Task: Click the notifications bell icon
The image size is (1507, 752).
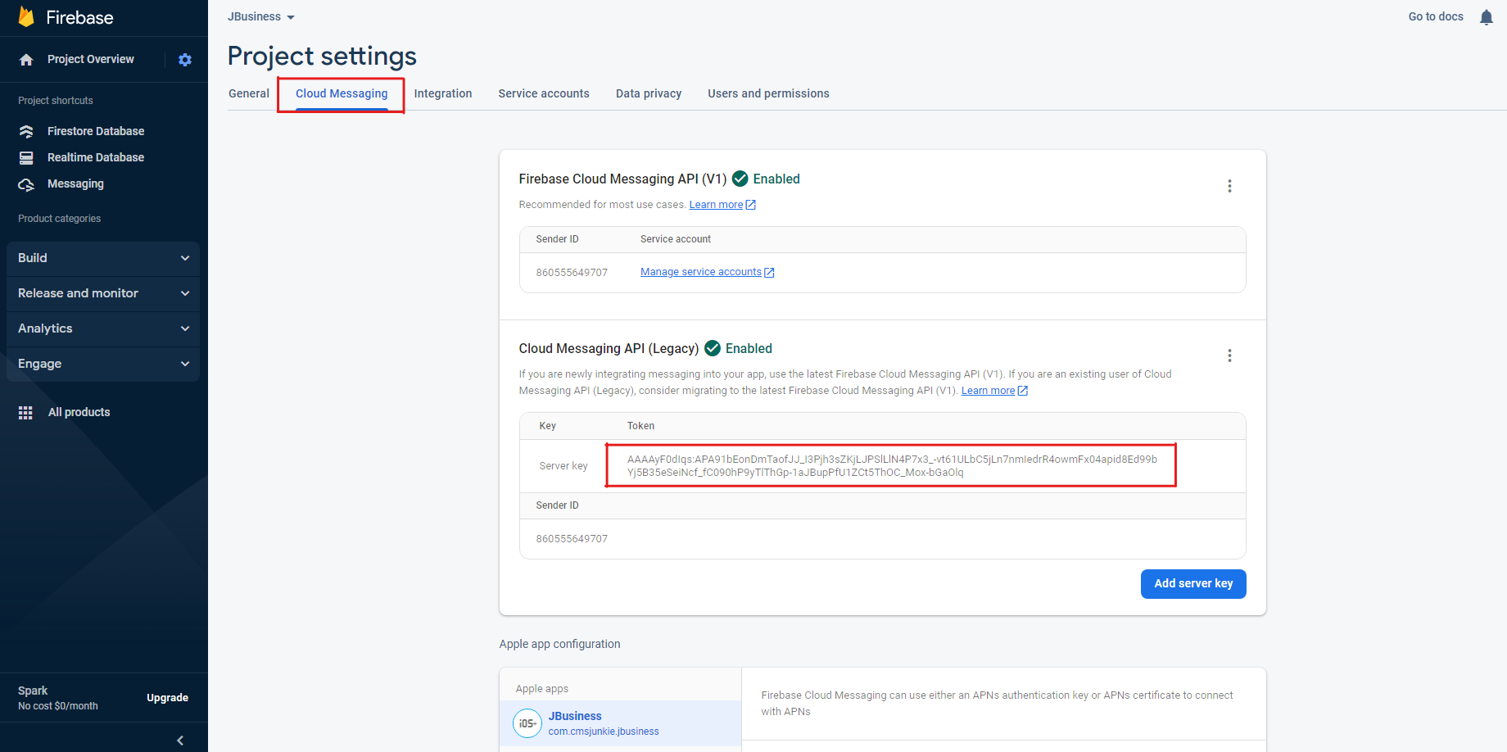Action: coord(1486,17)
